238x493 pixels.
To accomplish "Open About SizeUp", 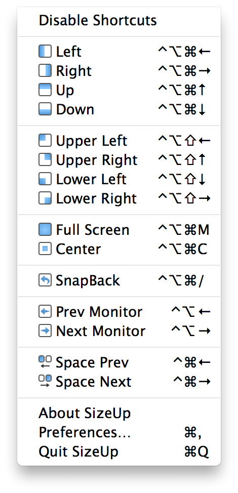I will [x=119, y=413].
